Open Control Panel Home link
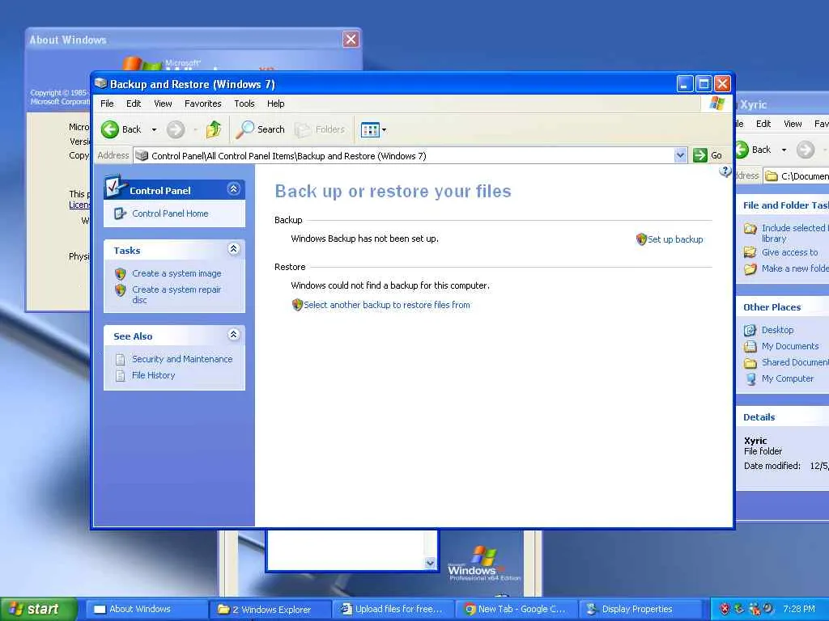This screenshot has height=621, width=829. [170, 213]
